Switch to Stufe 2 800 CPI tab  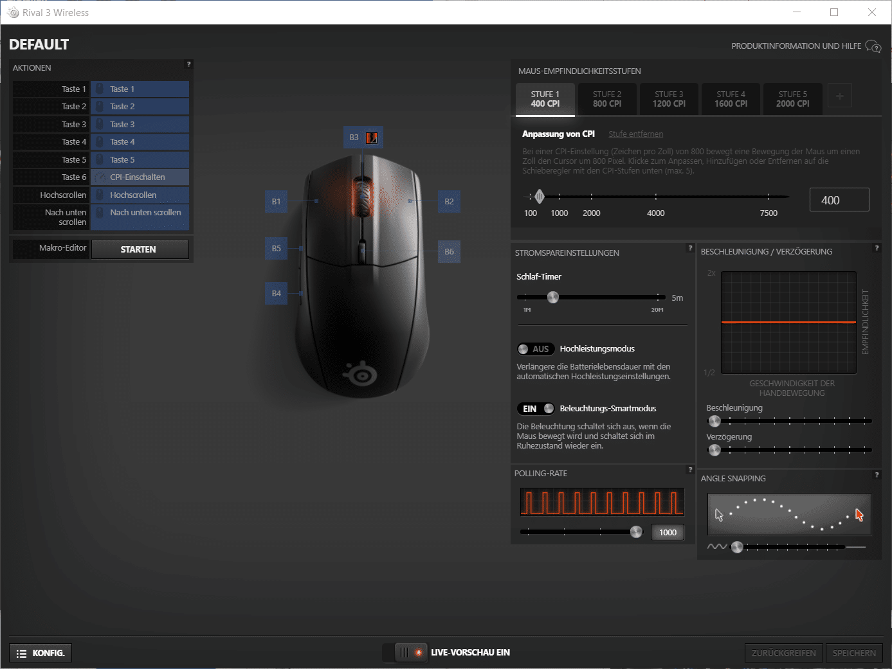coord(606,99)
